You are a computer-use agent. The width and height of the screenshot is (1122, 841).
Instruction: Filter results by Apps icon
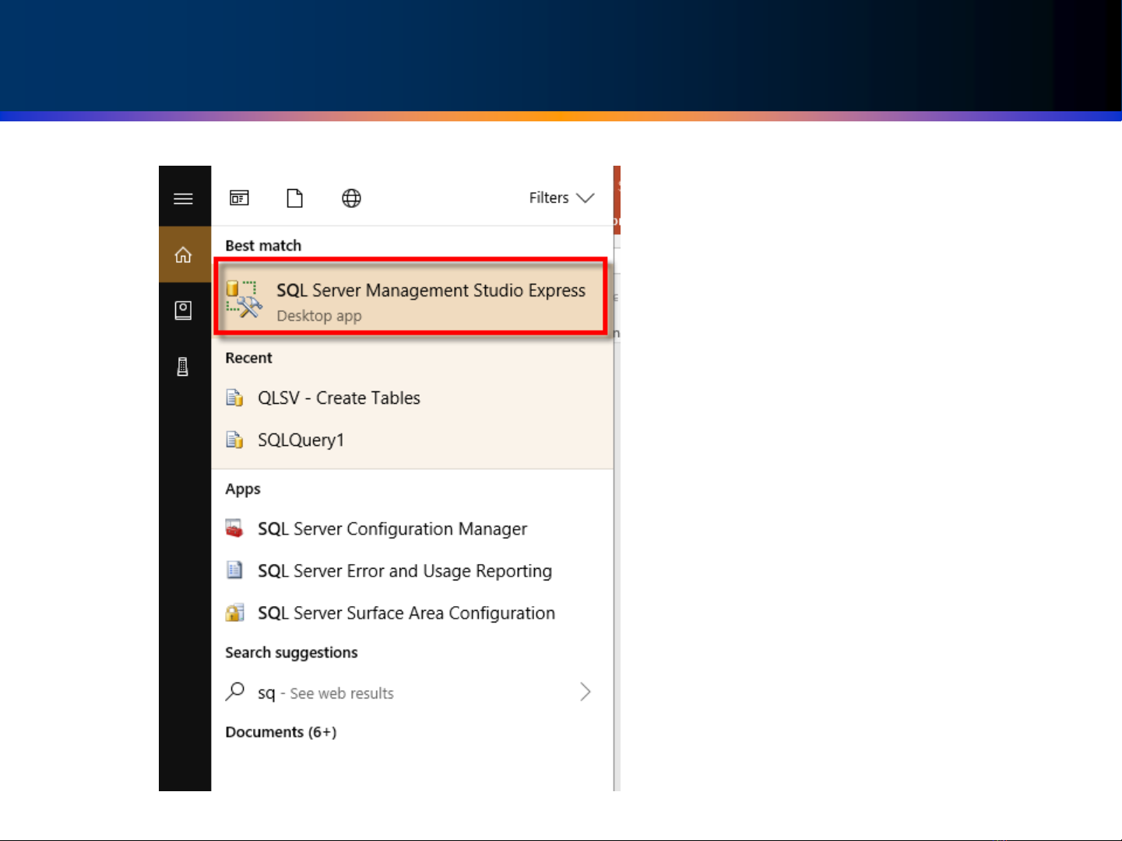point(239,198)
